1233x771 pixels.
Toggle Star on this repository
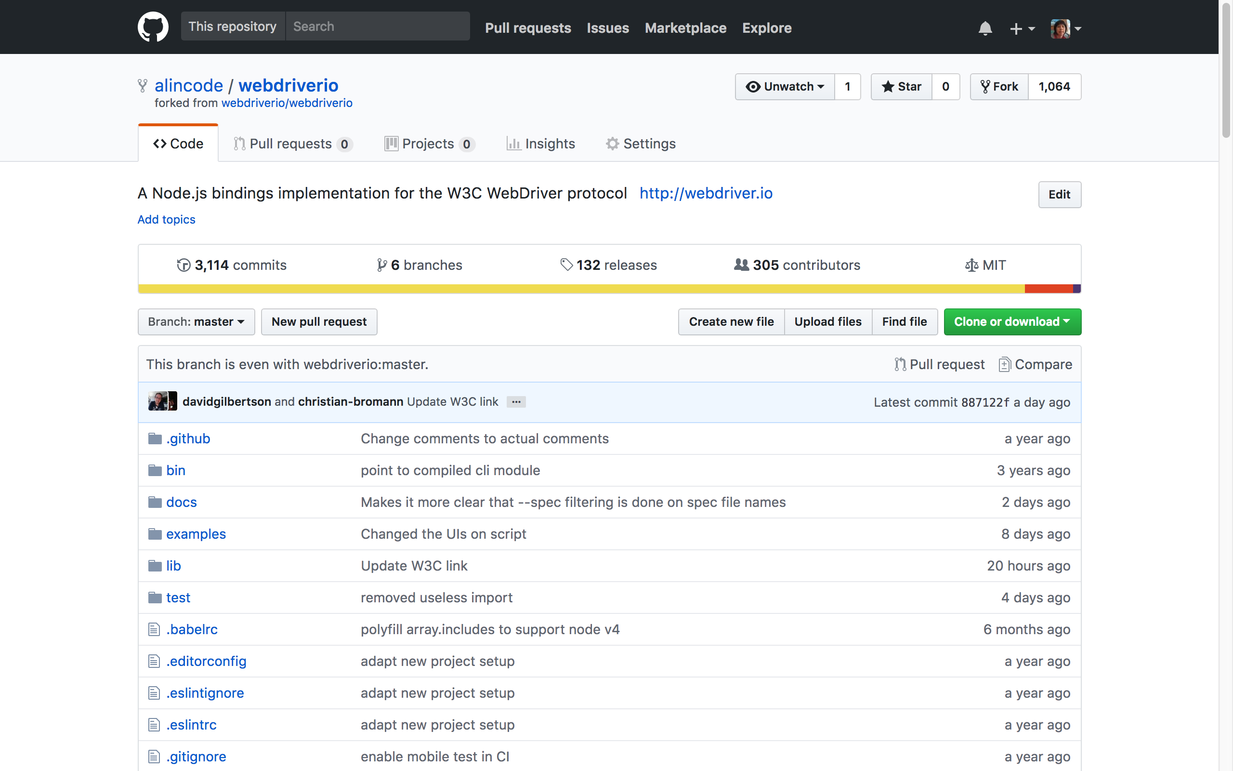(x=902, y=87)
